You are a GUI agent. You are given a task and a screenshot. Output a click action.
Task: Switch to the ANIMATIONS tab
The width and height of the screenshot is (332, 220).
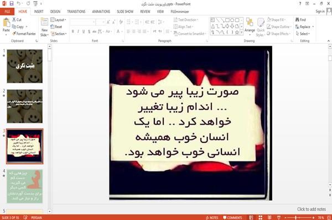pyautogui.click(x=101, y=12)
